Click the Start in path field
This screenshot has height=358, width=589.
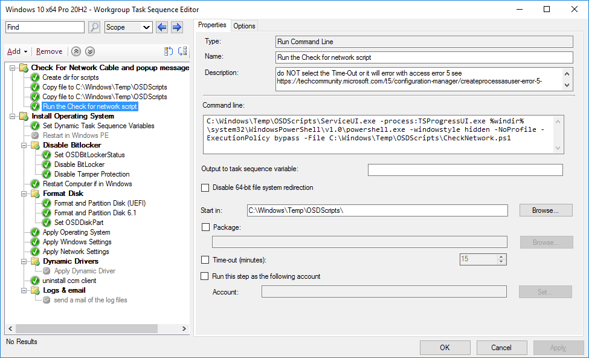pyautogui.click(x=378, y=210)
